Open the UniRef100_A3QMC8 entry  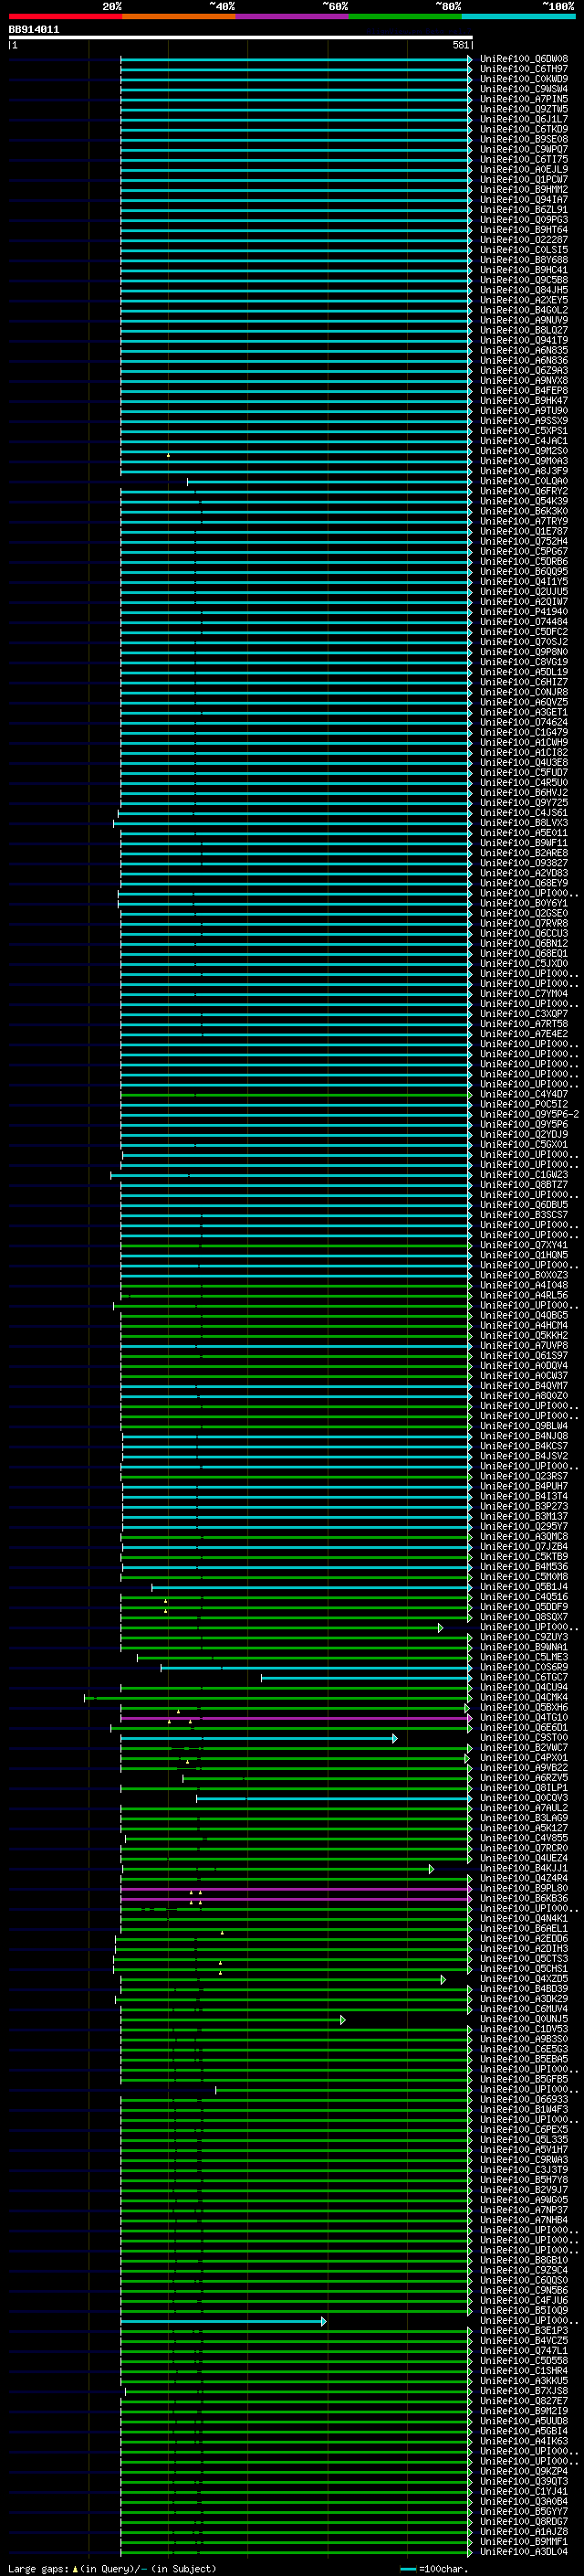523,1537
